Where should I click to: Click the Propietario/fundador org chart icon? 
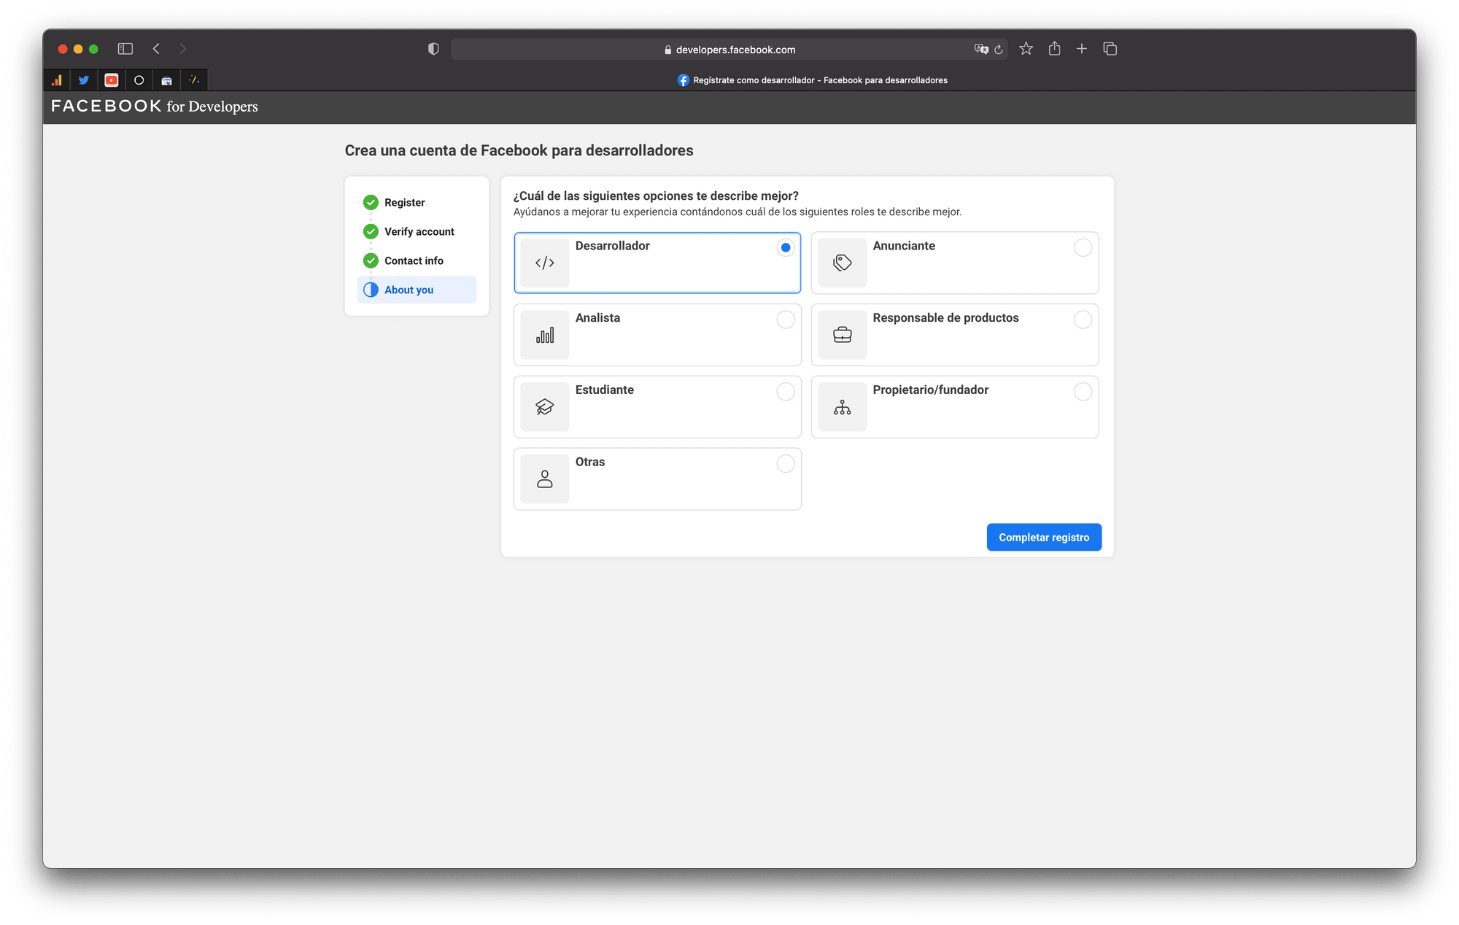[843, 407]
